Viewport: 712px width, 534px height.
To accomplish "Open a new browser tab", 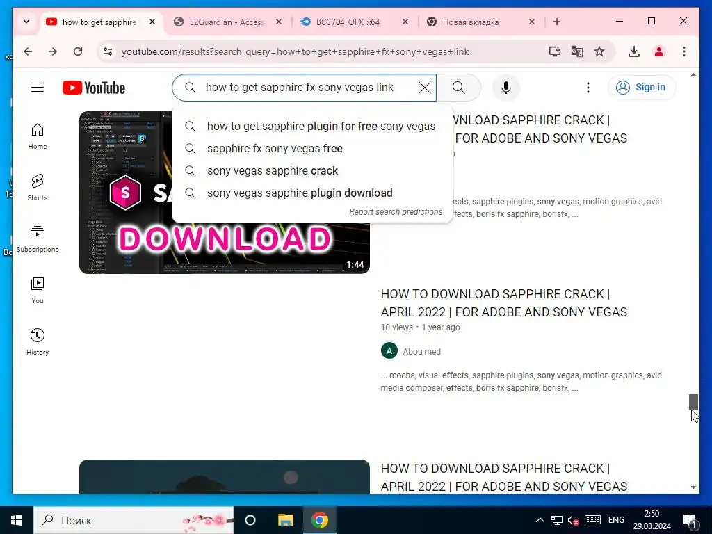I will point(557,22).
